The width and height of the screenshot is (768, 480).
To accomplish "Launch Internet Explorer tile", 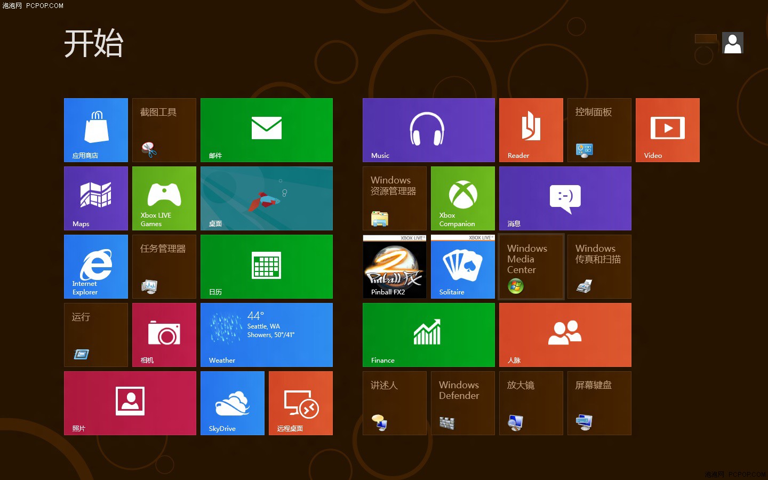I will click(x=96, y=267).
